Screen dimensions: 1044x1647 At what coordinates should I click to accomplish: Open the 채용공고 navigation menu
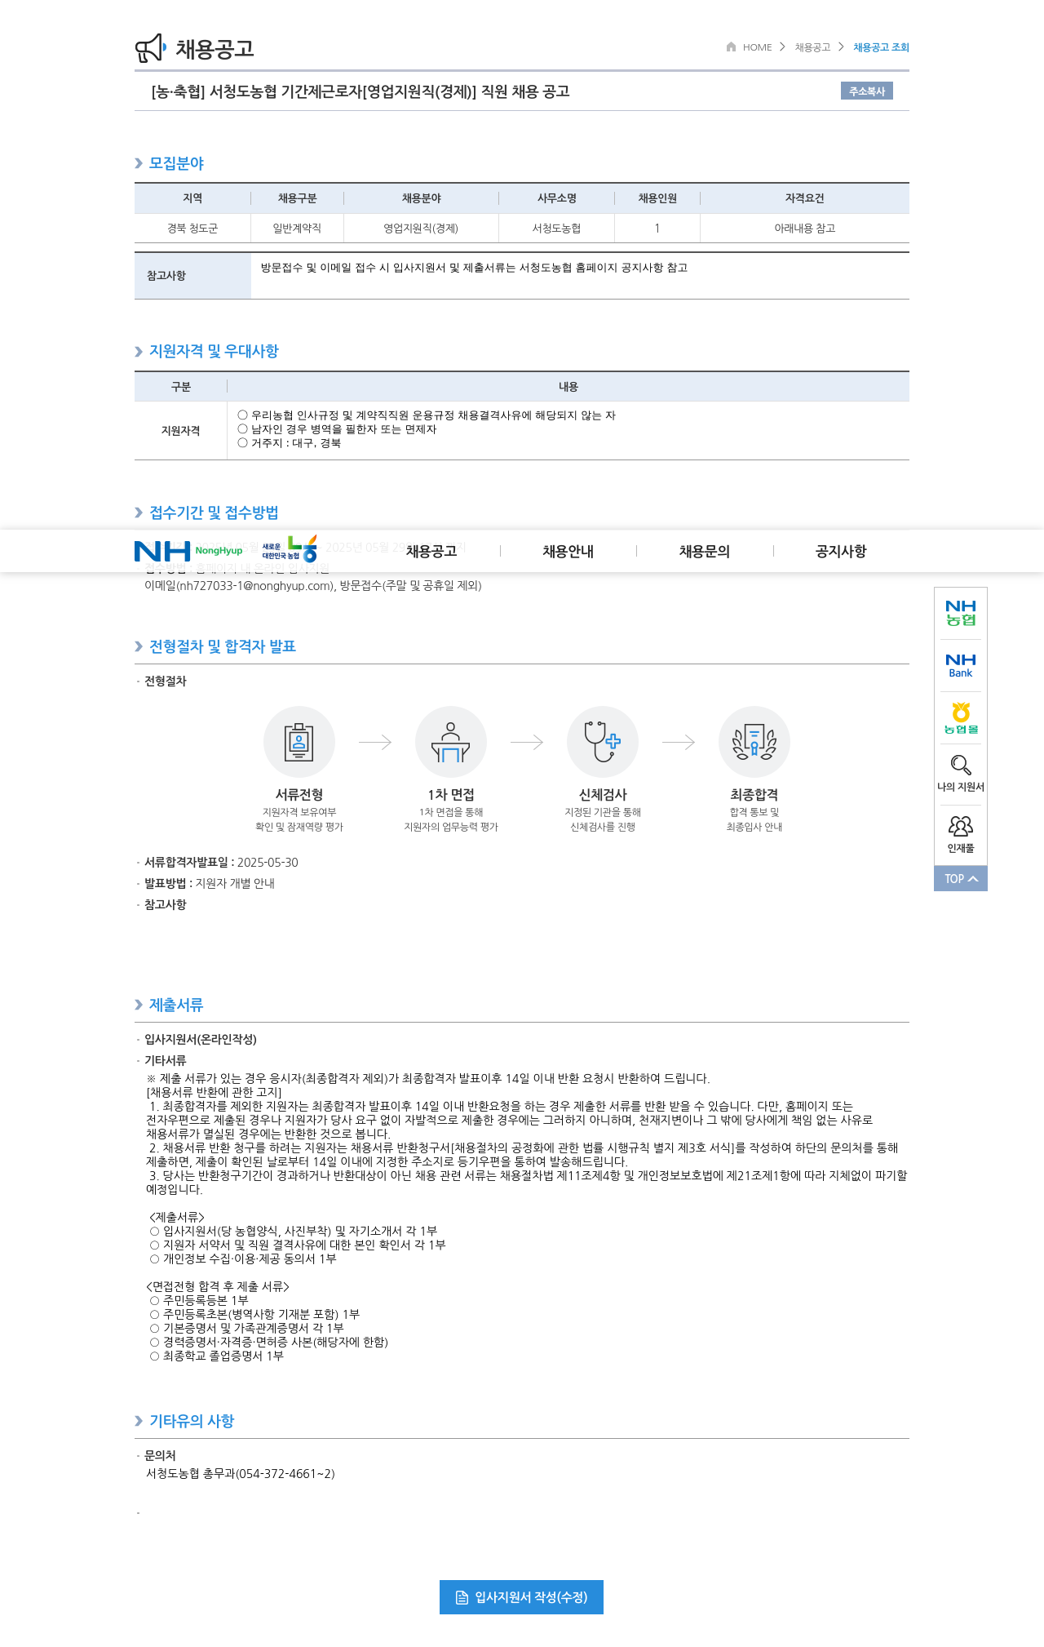[431, 552]
